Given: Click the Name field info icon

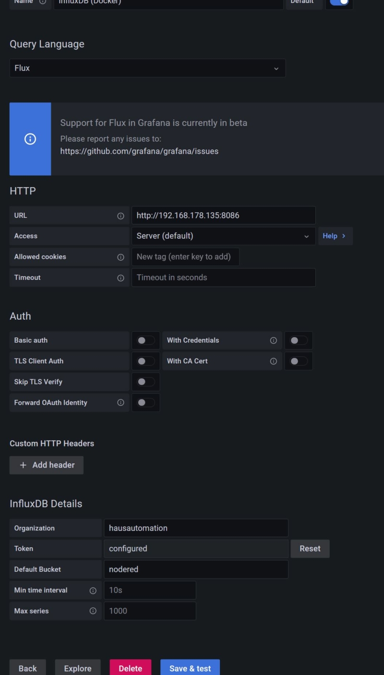Looking at the screenshot, I should 43,2.
